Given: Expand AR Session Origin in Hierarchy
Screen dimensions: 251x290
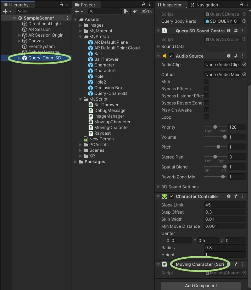Looking at the screenshot, I should pyautogui.click(x=19, y=35).
